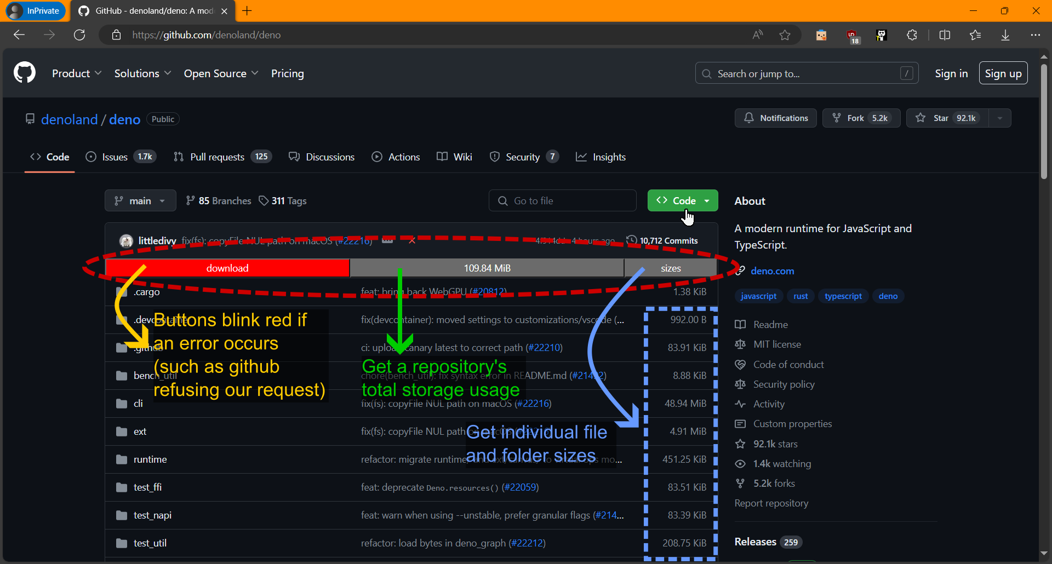The image size is (1052, 564).
Task: Open the Security policy link
Action: [x=775, y=384]
